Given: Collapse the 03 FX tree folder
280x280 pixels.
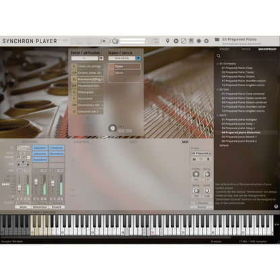Looking at the screenshot, I should tap(217, 115).
